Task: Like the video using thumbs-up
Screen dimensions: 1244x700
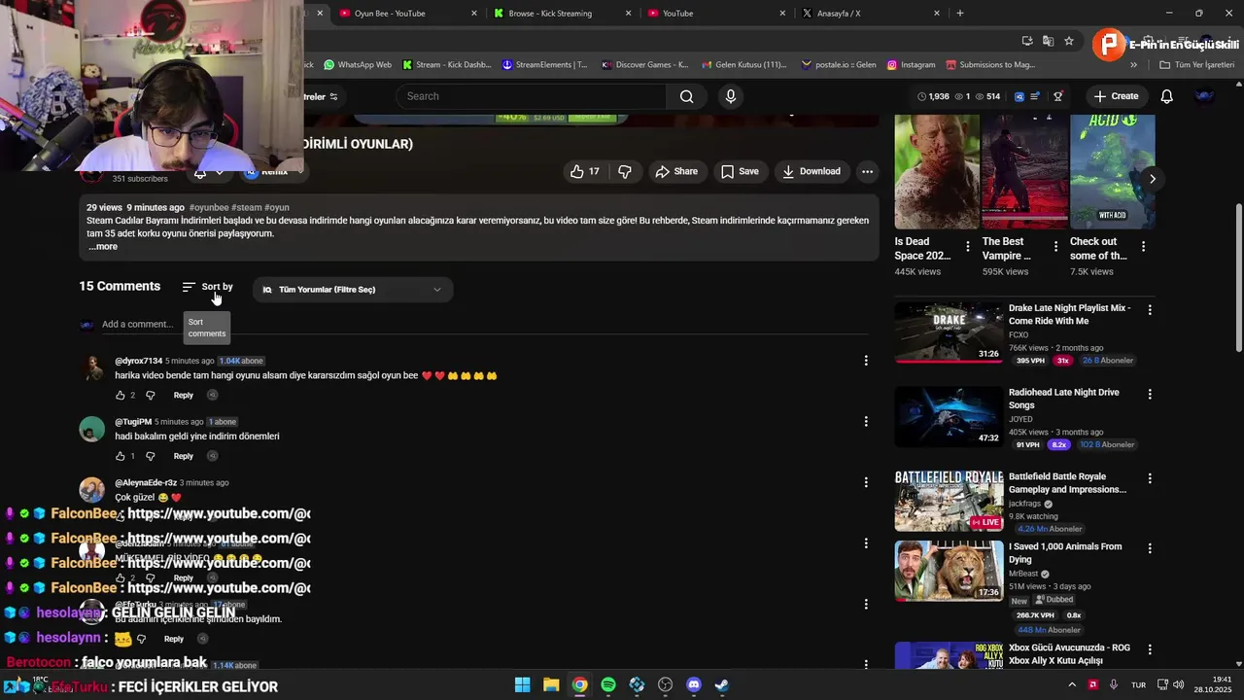Action: click(584, 171)
